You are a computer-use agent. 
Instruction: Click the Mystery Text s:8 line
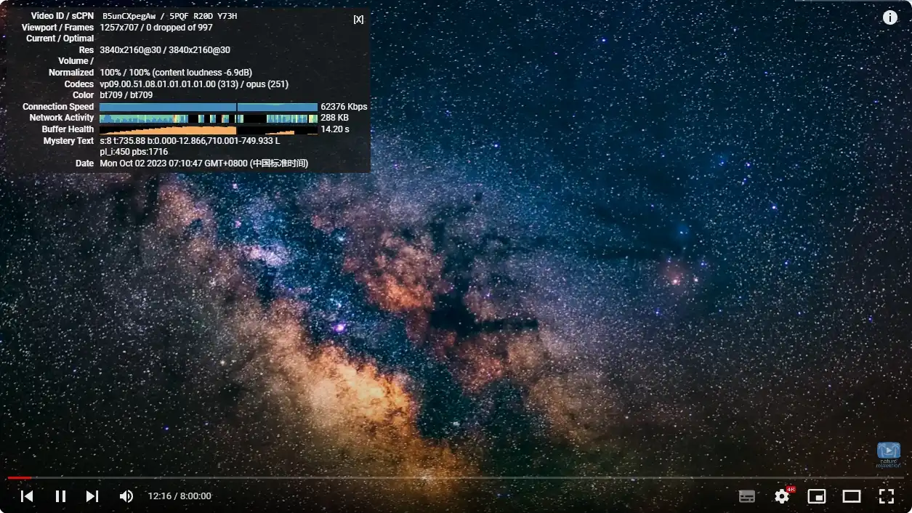coord(190,141)
